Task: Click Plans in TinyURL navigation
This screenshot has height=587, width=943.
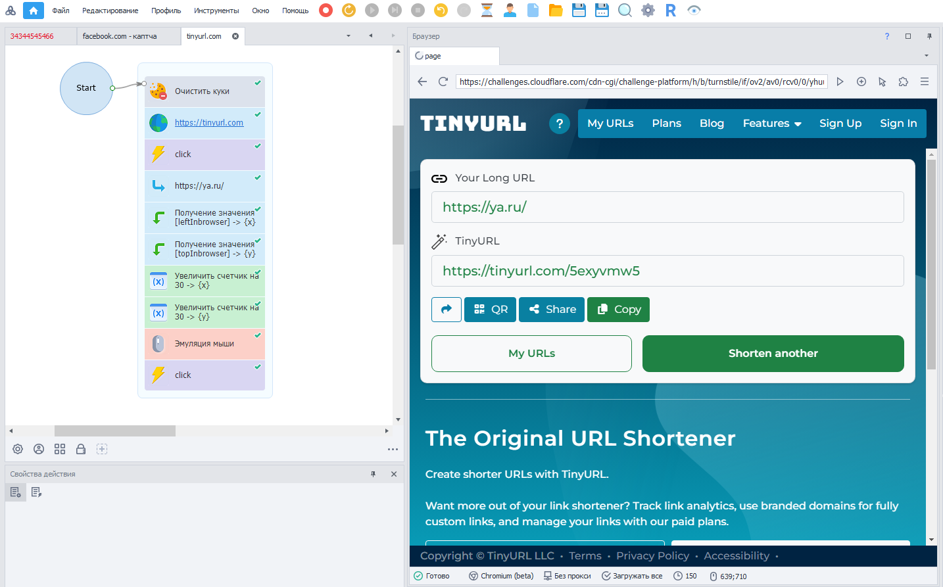Action: click(x=667, y=124)
